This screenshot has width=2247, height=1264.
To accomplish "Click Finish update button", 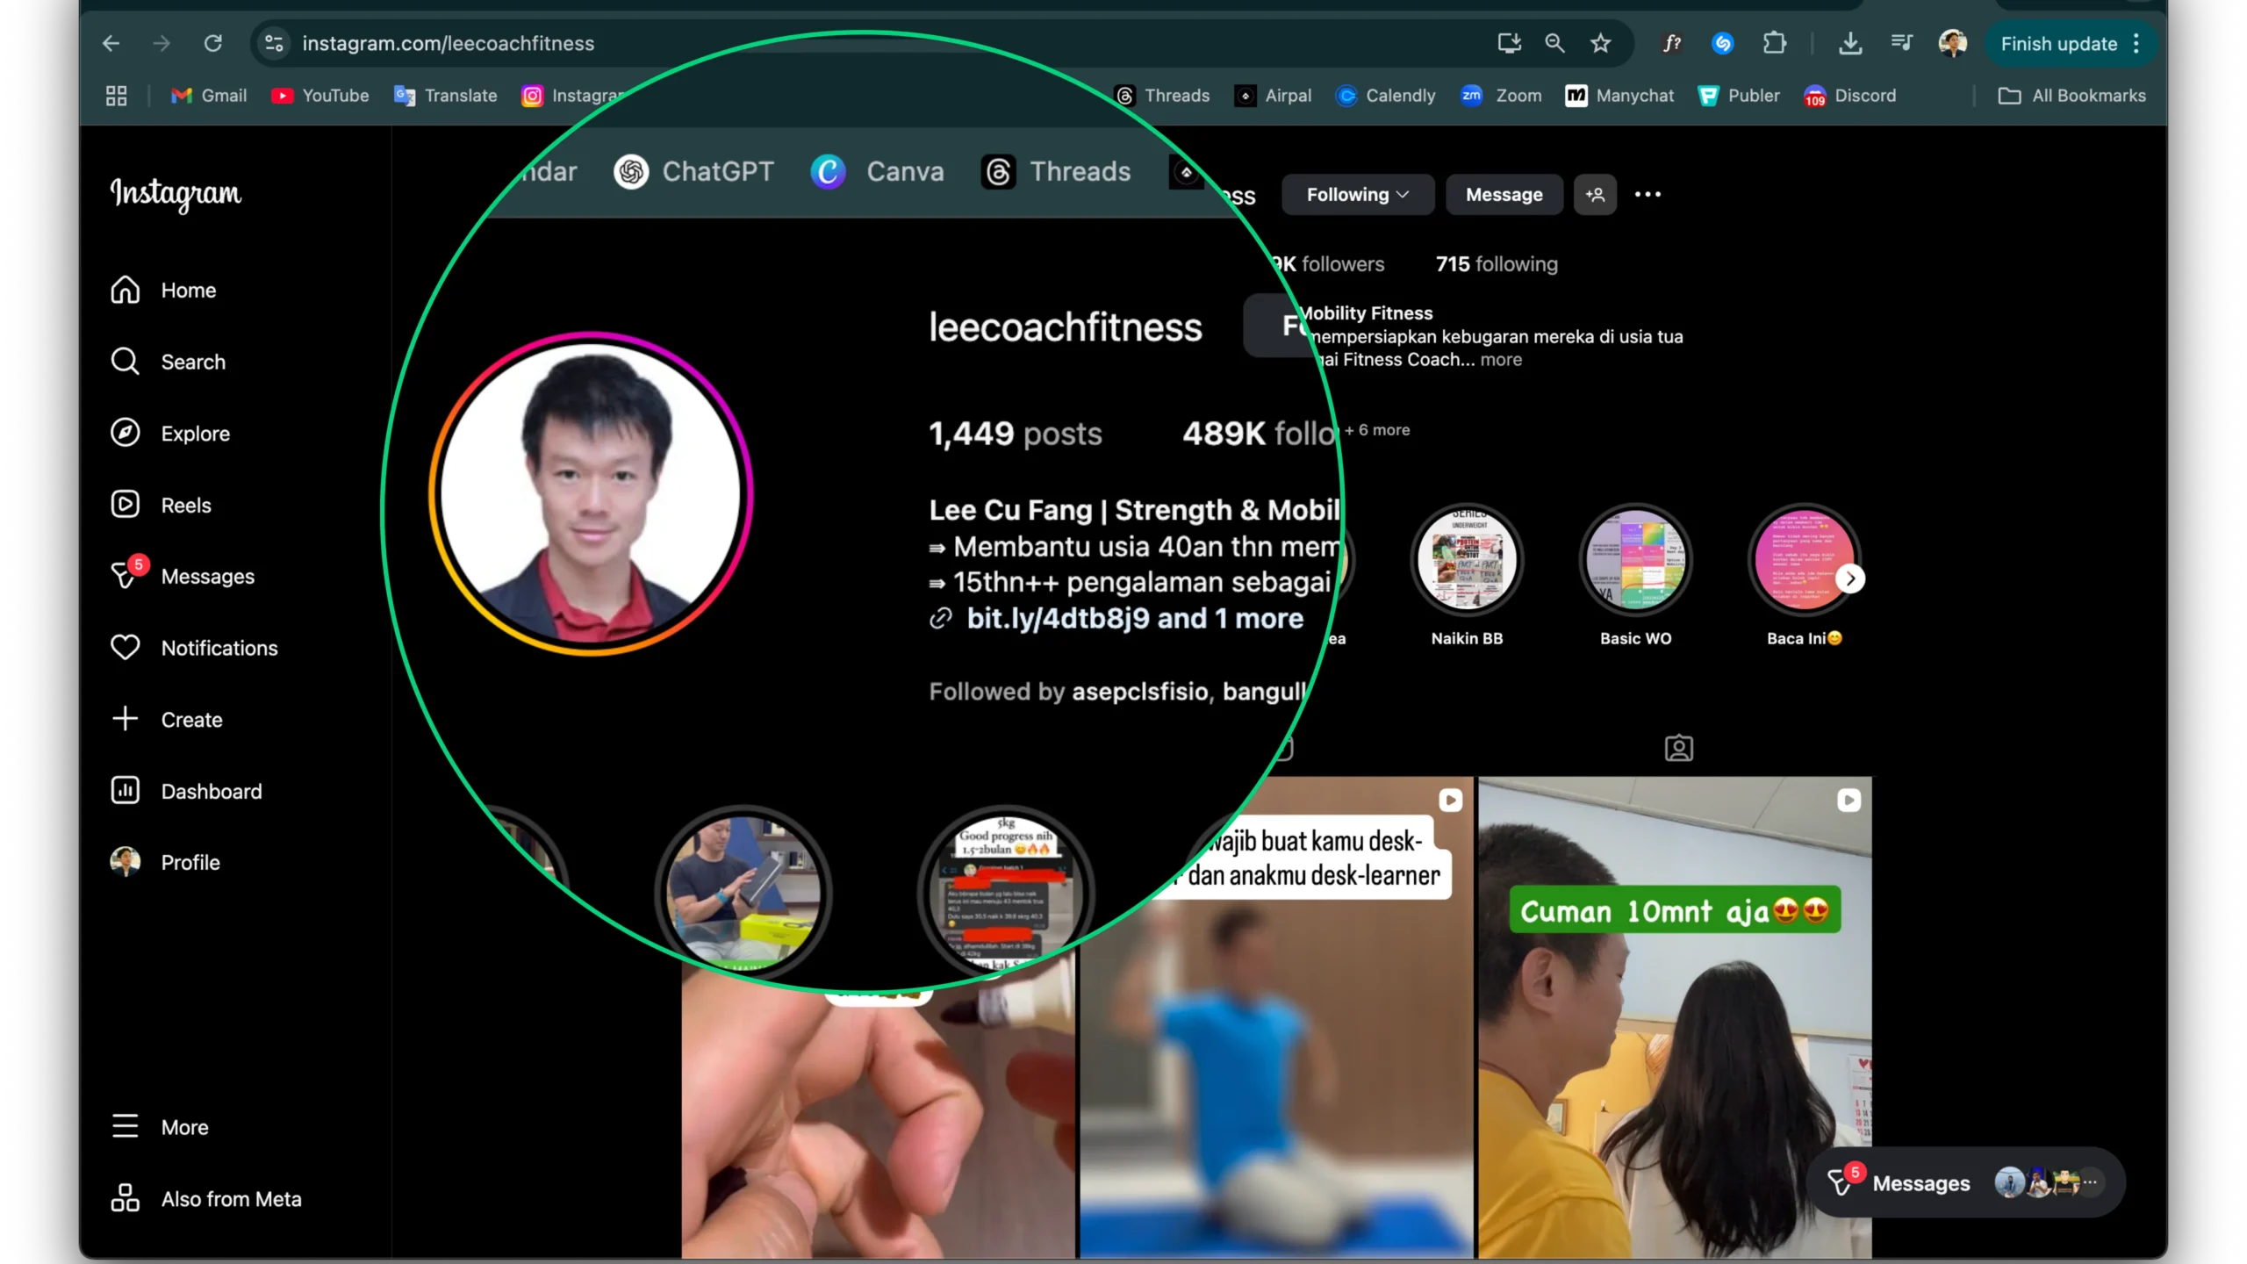I will point(2058,44).
